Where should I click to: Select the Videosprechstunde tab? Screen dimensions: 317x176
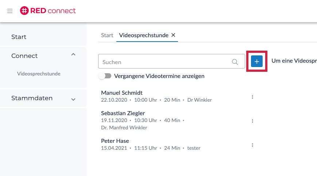[x=143, y=35]
